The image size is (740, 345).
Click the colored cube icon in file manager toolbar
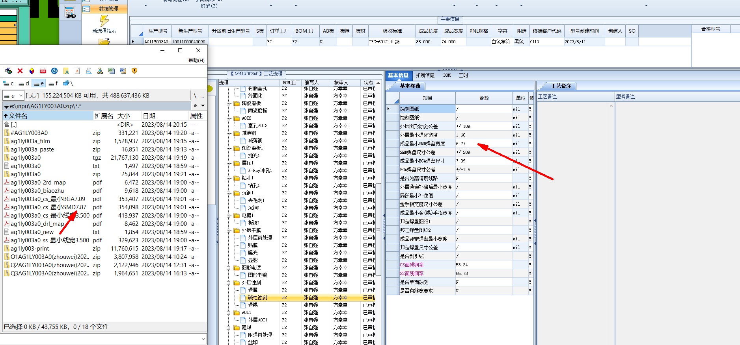(32, 71)
